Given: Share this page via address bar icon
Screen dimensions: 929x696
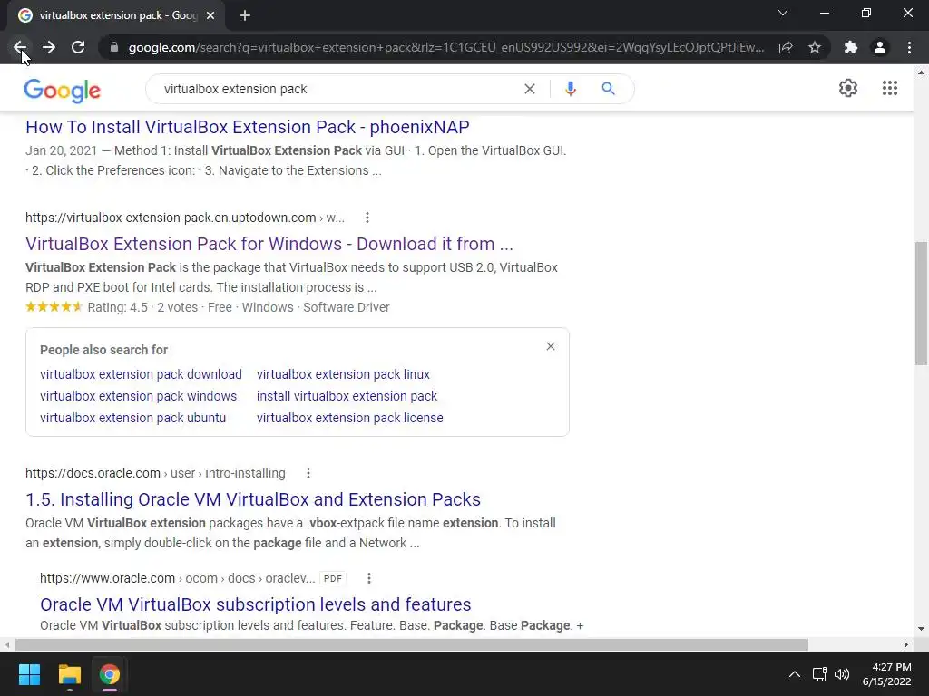Looking at the screenshot, I should [786, 47].
